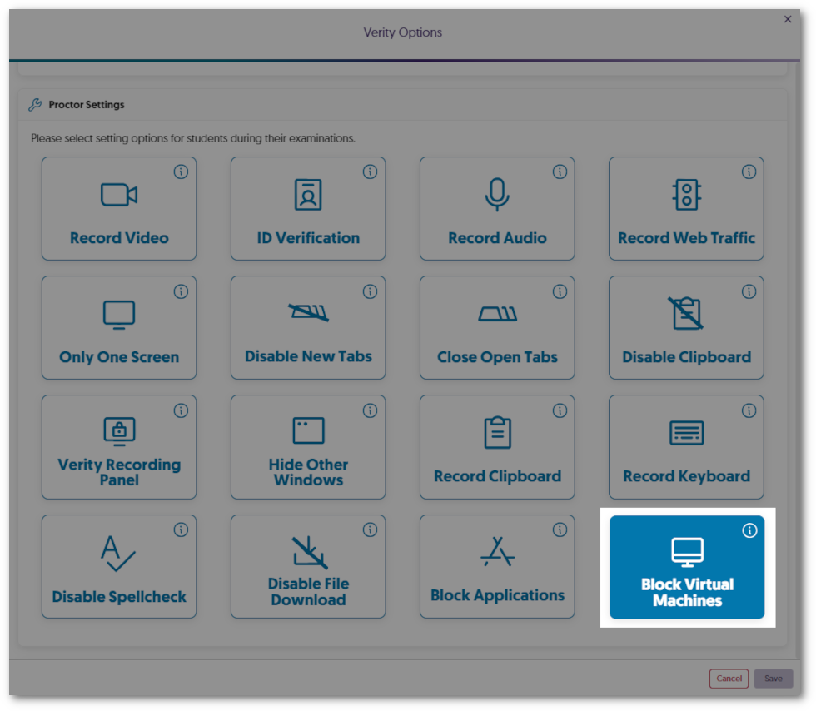816x711 pixels.
Task: Enable the Disable New Tabs option
Action: pos(307,327)
